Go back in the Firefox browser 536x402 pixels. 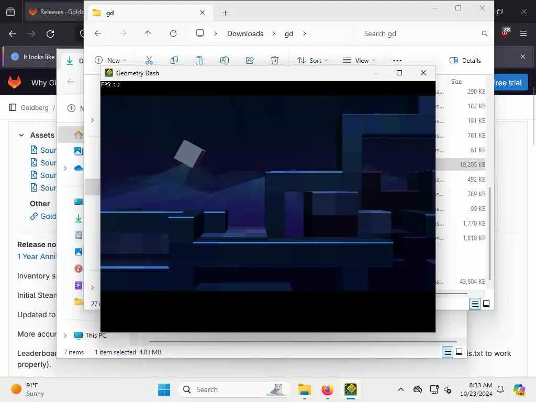click(13, 34)
